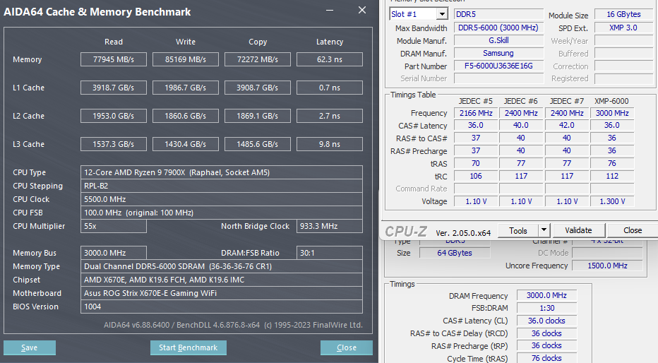Select L3 Cache Copy 1485.6 GB/s
658x363 pixels.
tap(257, 144)
